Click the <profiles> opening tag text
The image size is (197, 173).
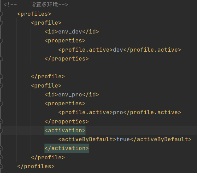(x=34, y=14)
